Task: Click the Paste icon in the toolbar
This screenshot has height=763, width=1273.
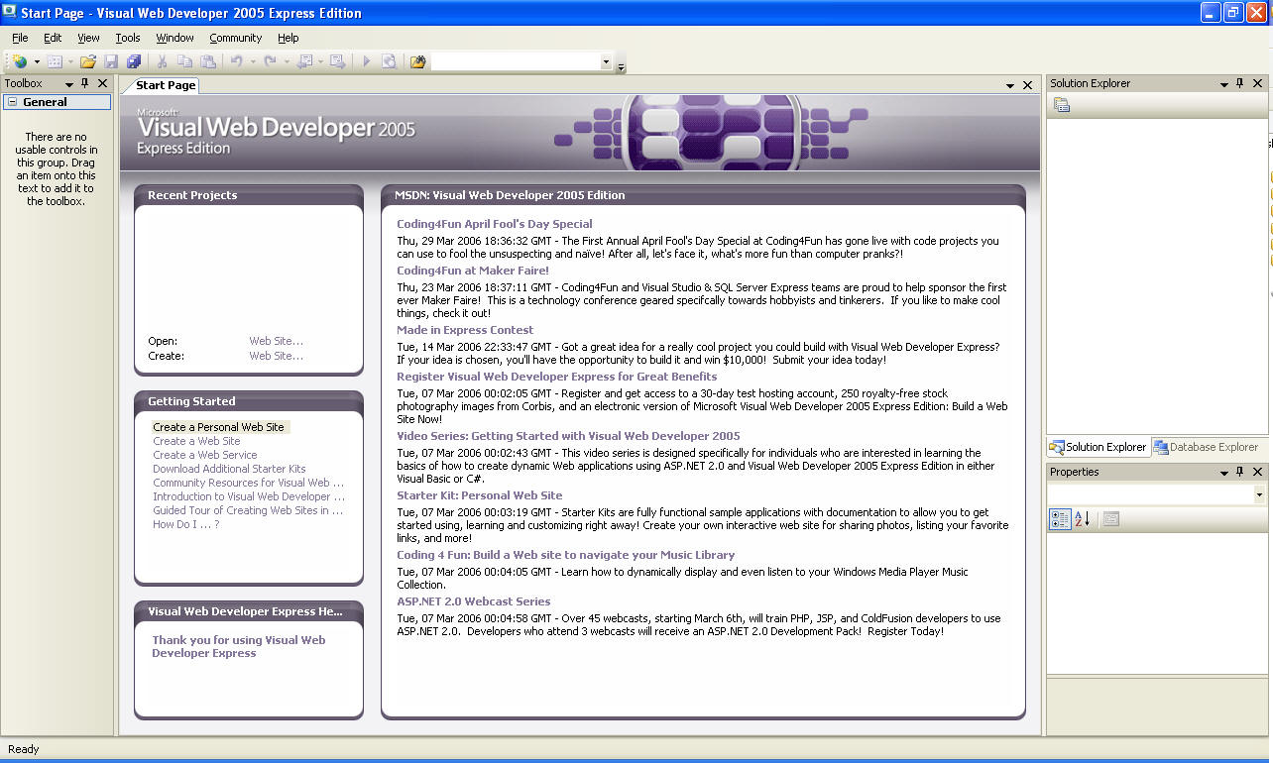Action: click(x=208, y=61)
